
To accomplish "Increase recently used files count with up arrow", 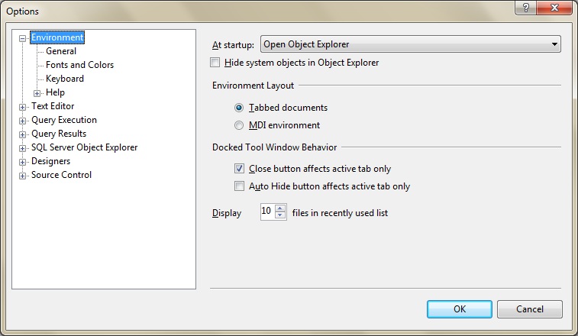I will point(280,209).
